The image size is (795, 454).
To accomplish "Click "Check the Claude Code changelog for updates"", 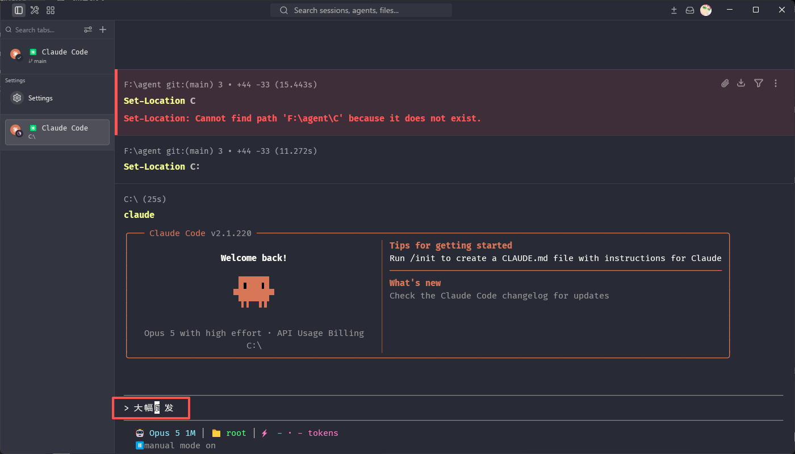I will pyautogui.click(x=499, y=296).
